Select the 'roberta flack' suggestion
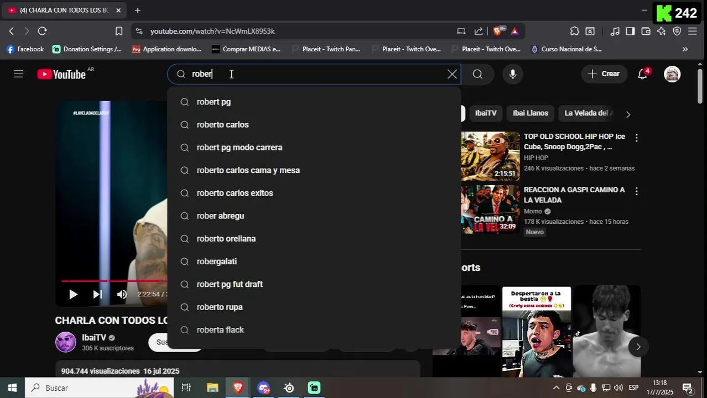The width and height of the screenshot is (707, 398). [314, 330]
